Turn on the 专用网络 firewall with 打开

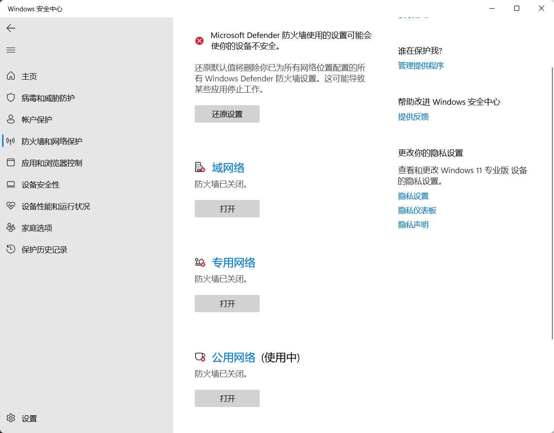click(227, 304)
